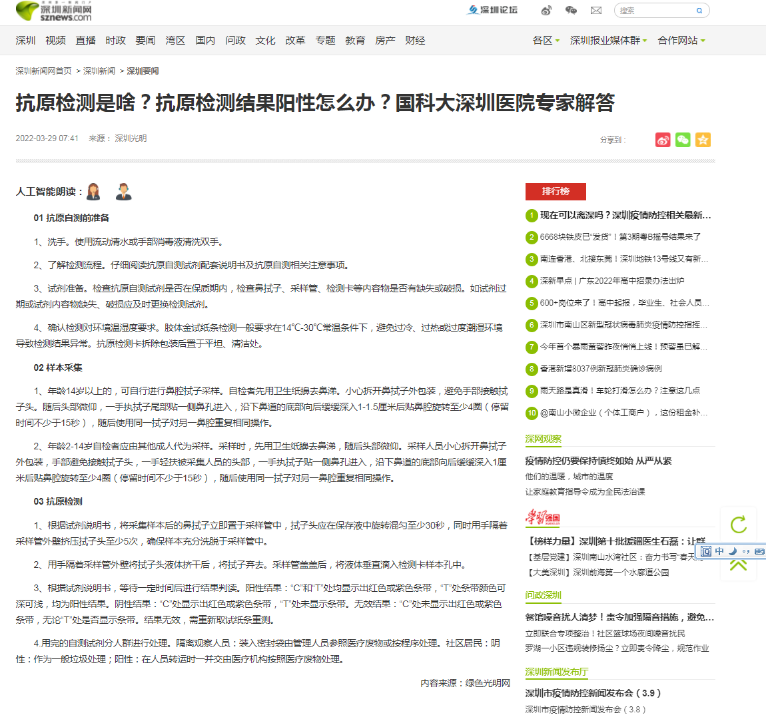The width and height of the screenshot is (766, 715).
Task: Expand the 各区 dropdown menu
Action: point(546,41)
